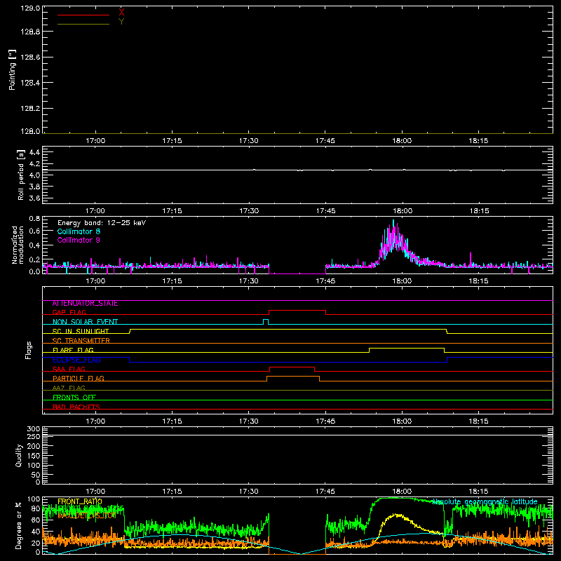Click the SAA_FLAG label
The image size is (561, 561).
(69, 370)
